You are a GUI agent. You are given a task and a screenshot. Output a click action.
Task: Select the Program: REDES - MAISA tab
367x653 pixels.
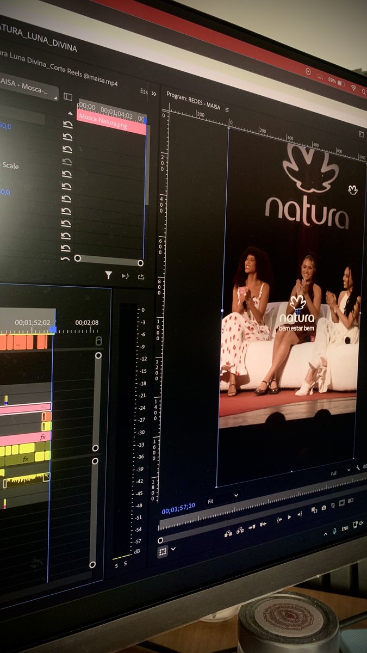(194, 101)
